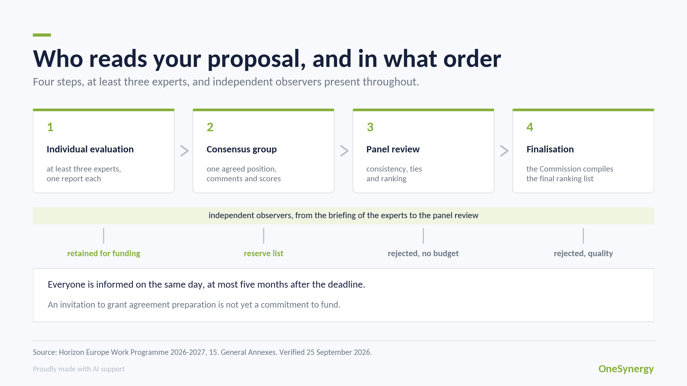Open the Individual evaluation card heading
Screen dimensions: 687x386
click(x=90, y=149)
